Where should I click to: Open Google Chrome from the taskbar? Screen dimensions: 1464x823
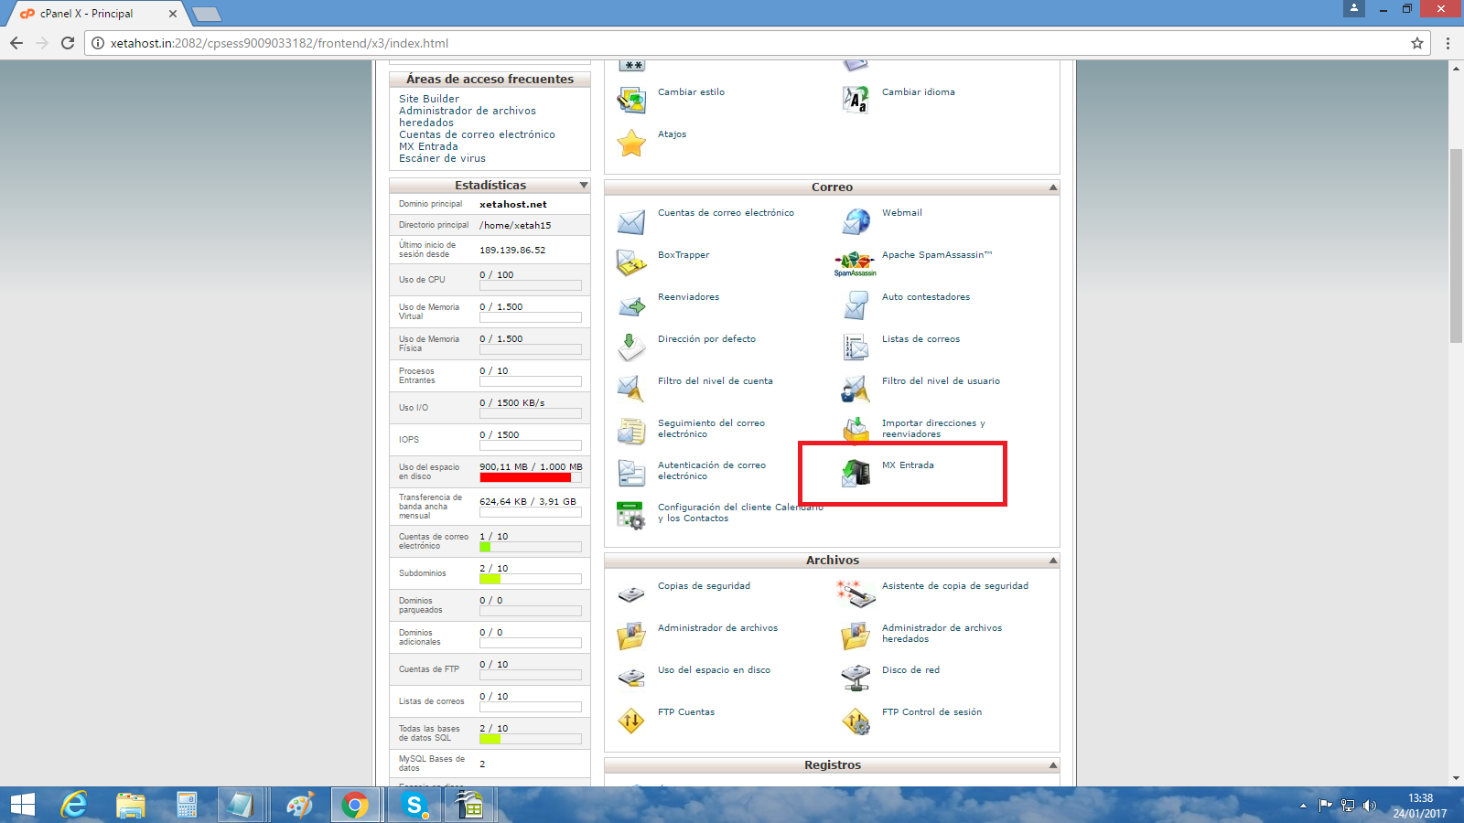pyautogui.click(x=355, y=805)
